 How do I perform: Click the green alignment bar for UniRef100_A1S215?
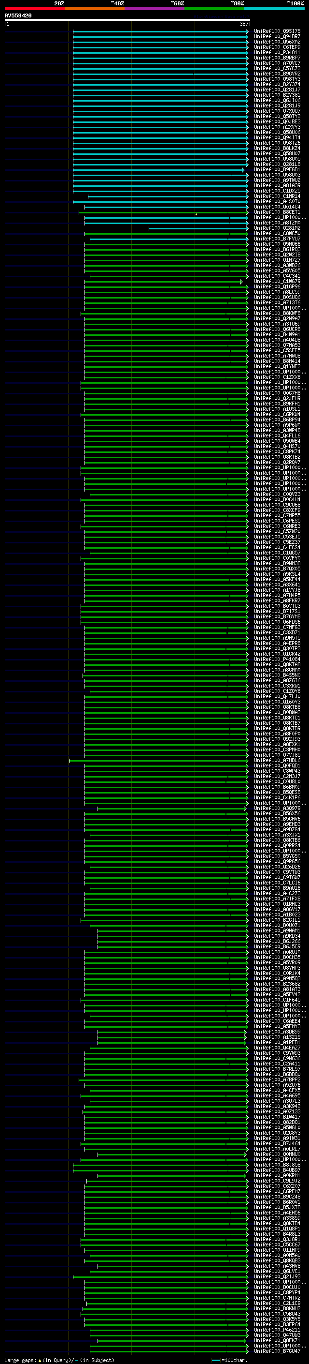172,1037
